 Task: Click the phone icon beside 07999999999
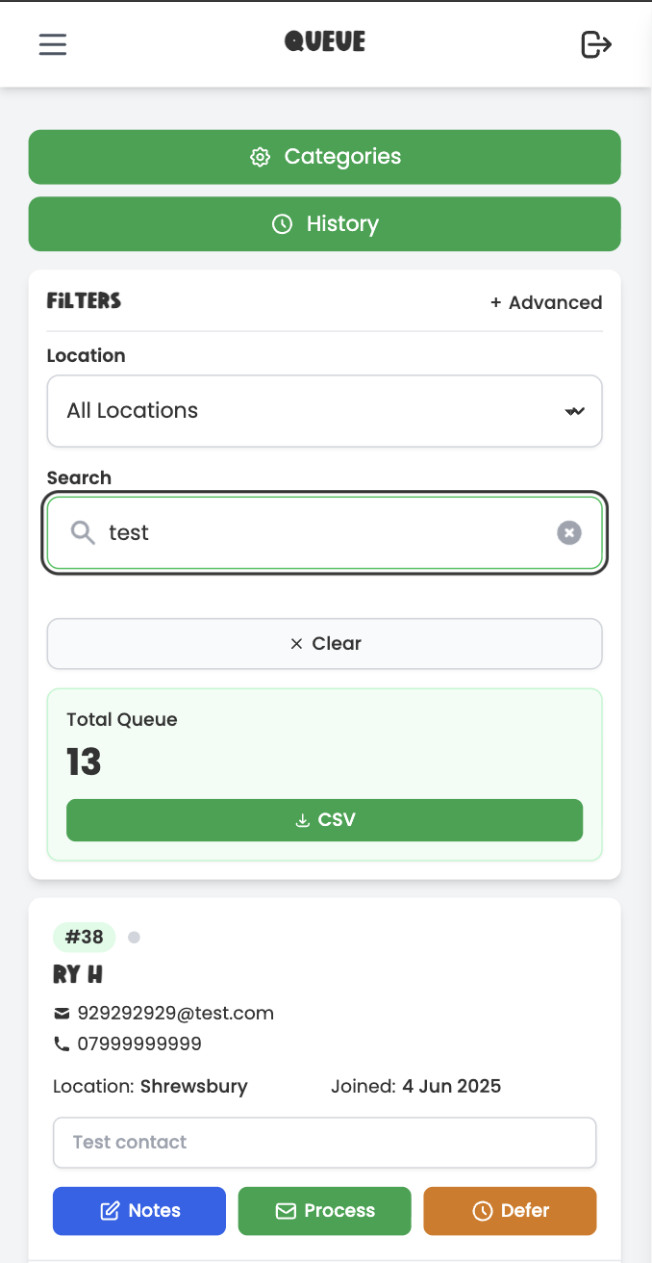62,1044
